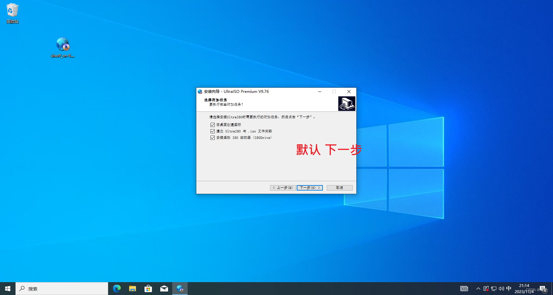Click the "安装虚拟 ISO 驱动器 (ISODrive)" label
This screenshot has width=553, height=295.
[244, 138]
